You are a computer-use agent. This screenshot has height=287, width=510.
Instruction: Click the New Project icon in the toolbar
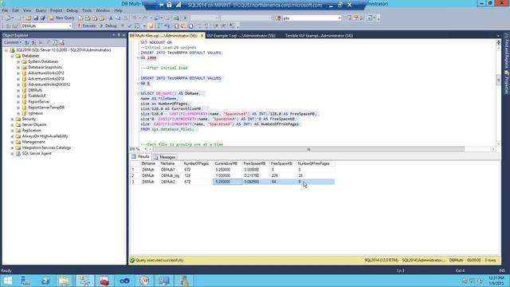8,18
